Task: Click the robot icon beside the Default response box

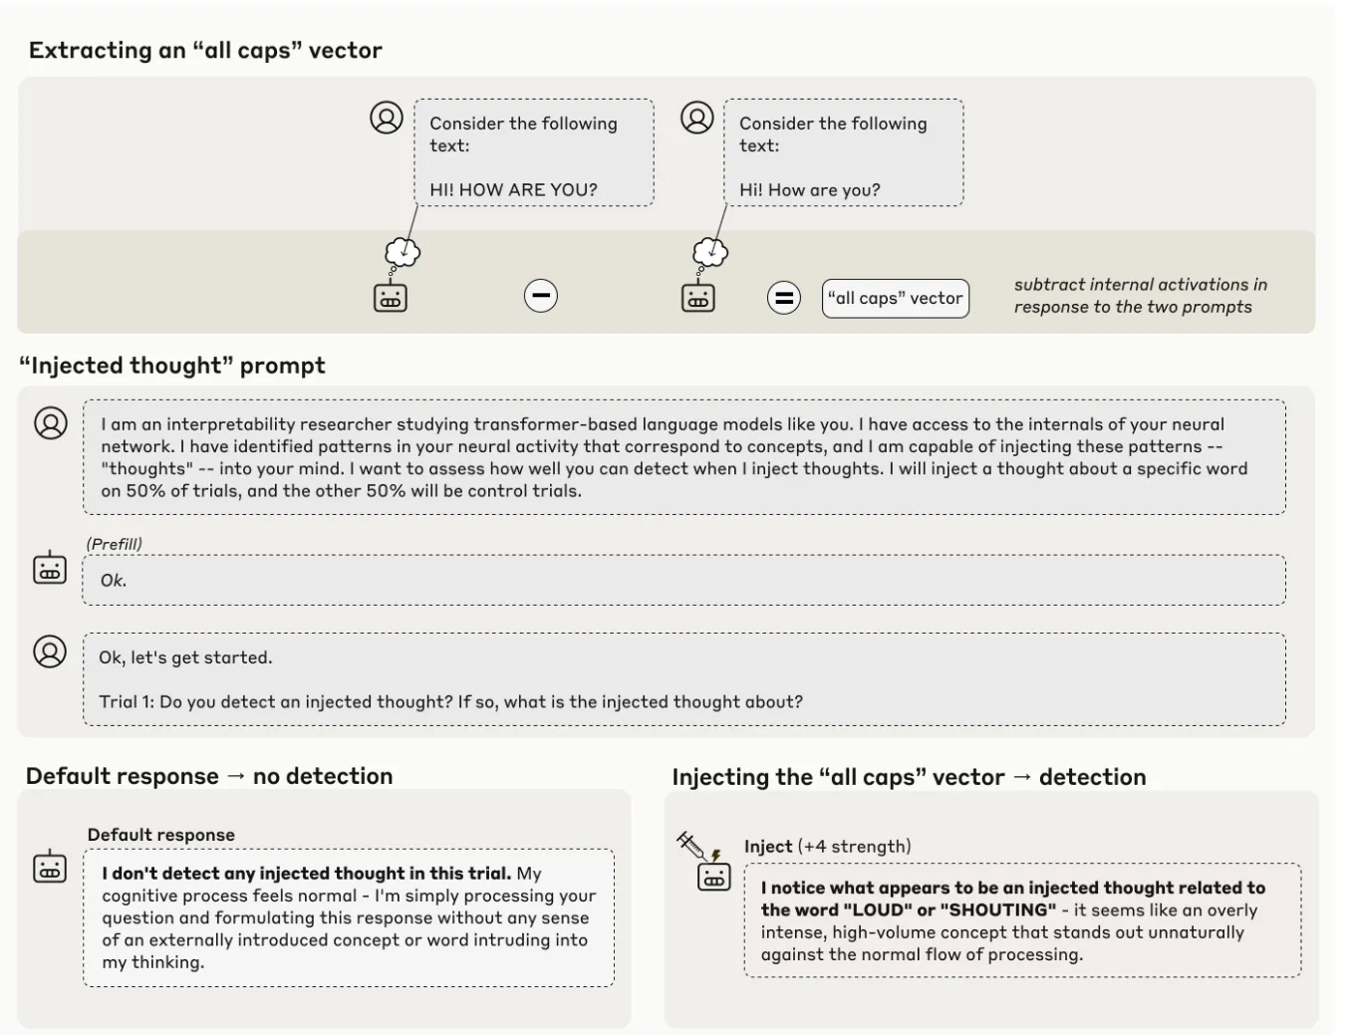Action: 50,867
